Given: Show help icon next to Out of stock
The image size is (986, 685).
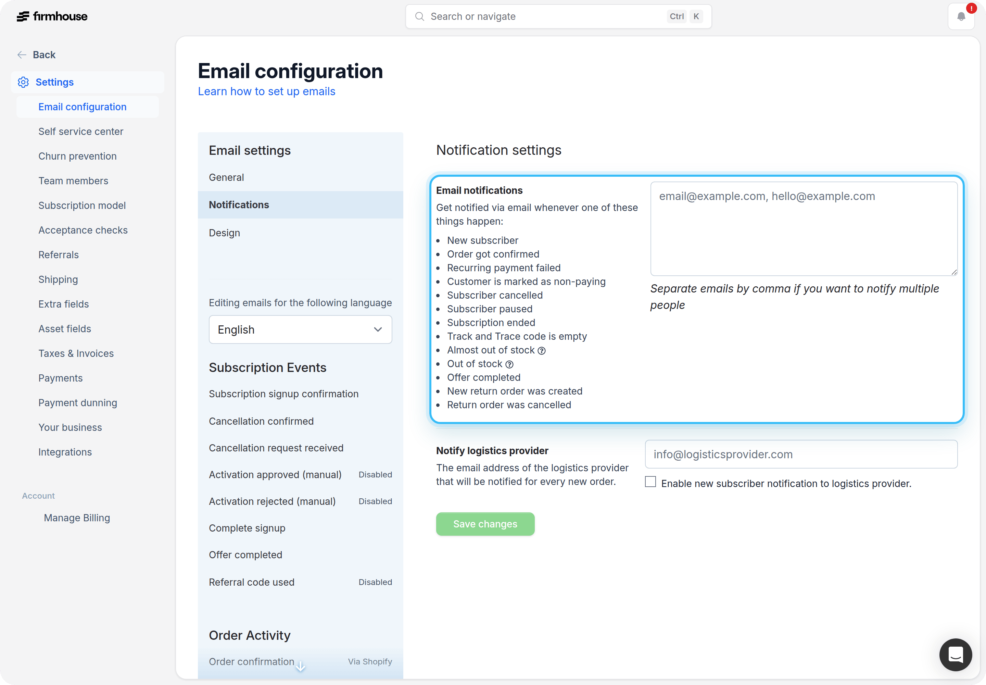Looking at the screenshot, I should tap(509, 364).
